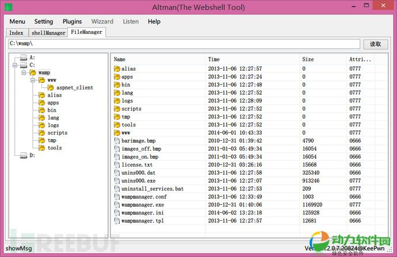
Task: Click uninstall_services.bat file icon
Action: 117,189
